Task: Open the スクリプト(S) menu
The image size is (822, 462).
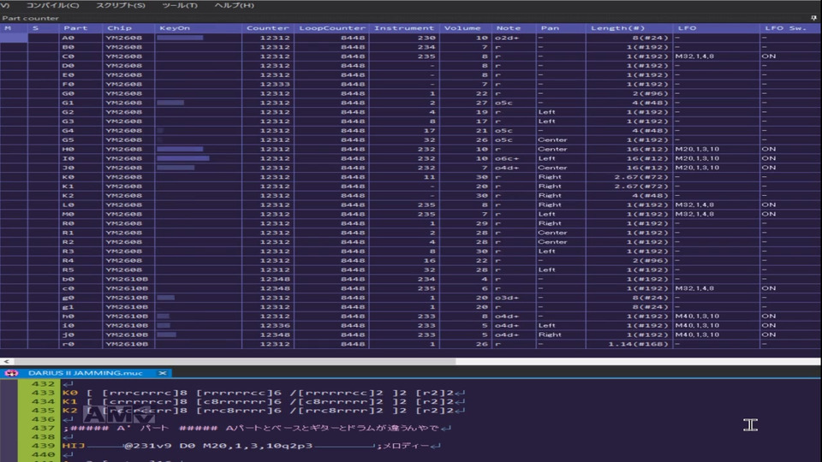Action: [120, 5]
